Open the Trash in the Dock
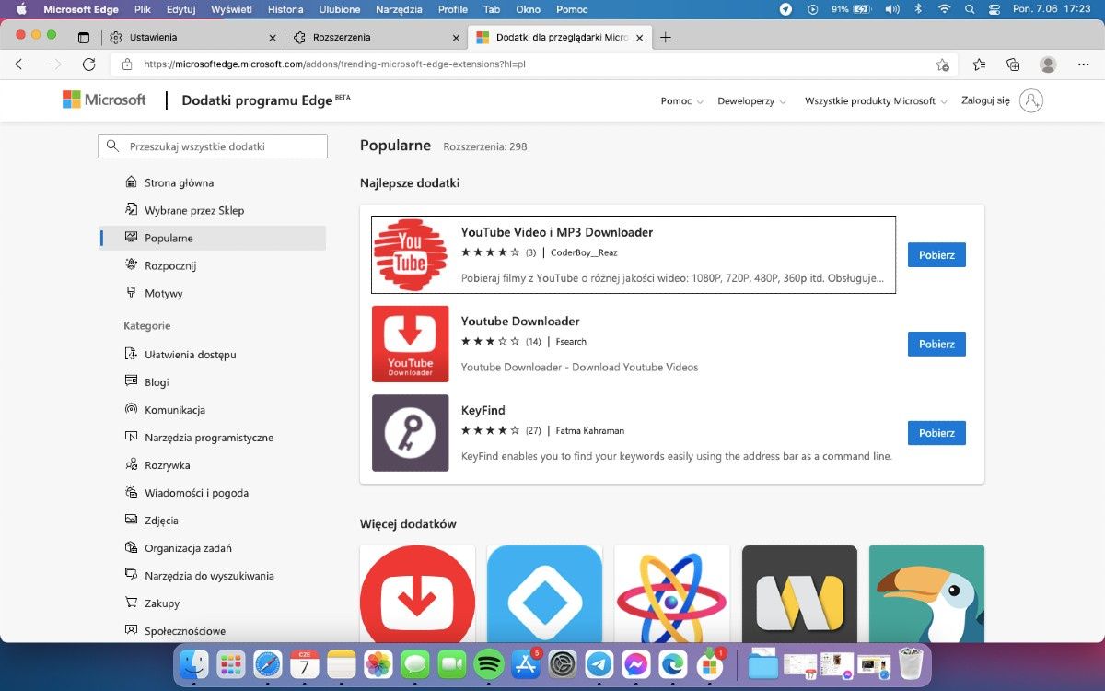The width and height of the screenshot is (1105, 691). pos(911,663)
